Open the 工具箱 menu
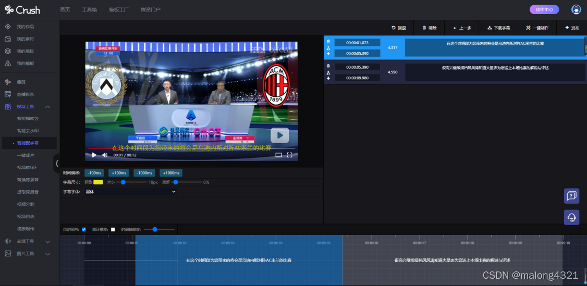 (90, 10)
